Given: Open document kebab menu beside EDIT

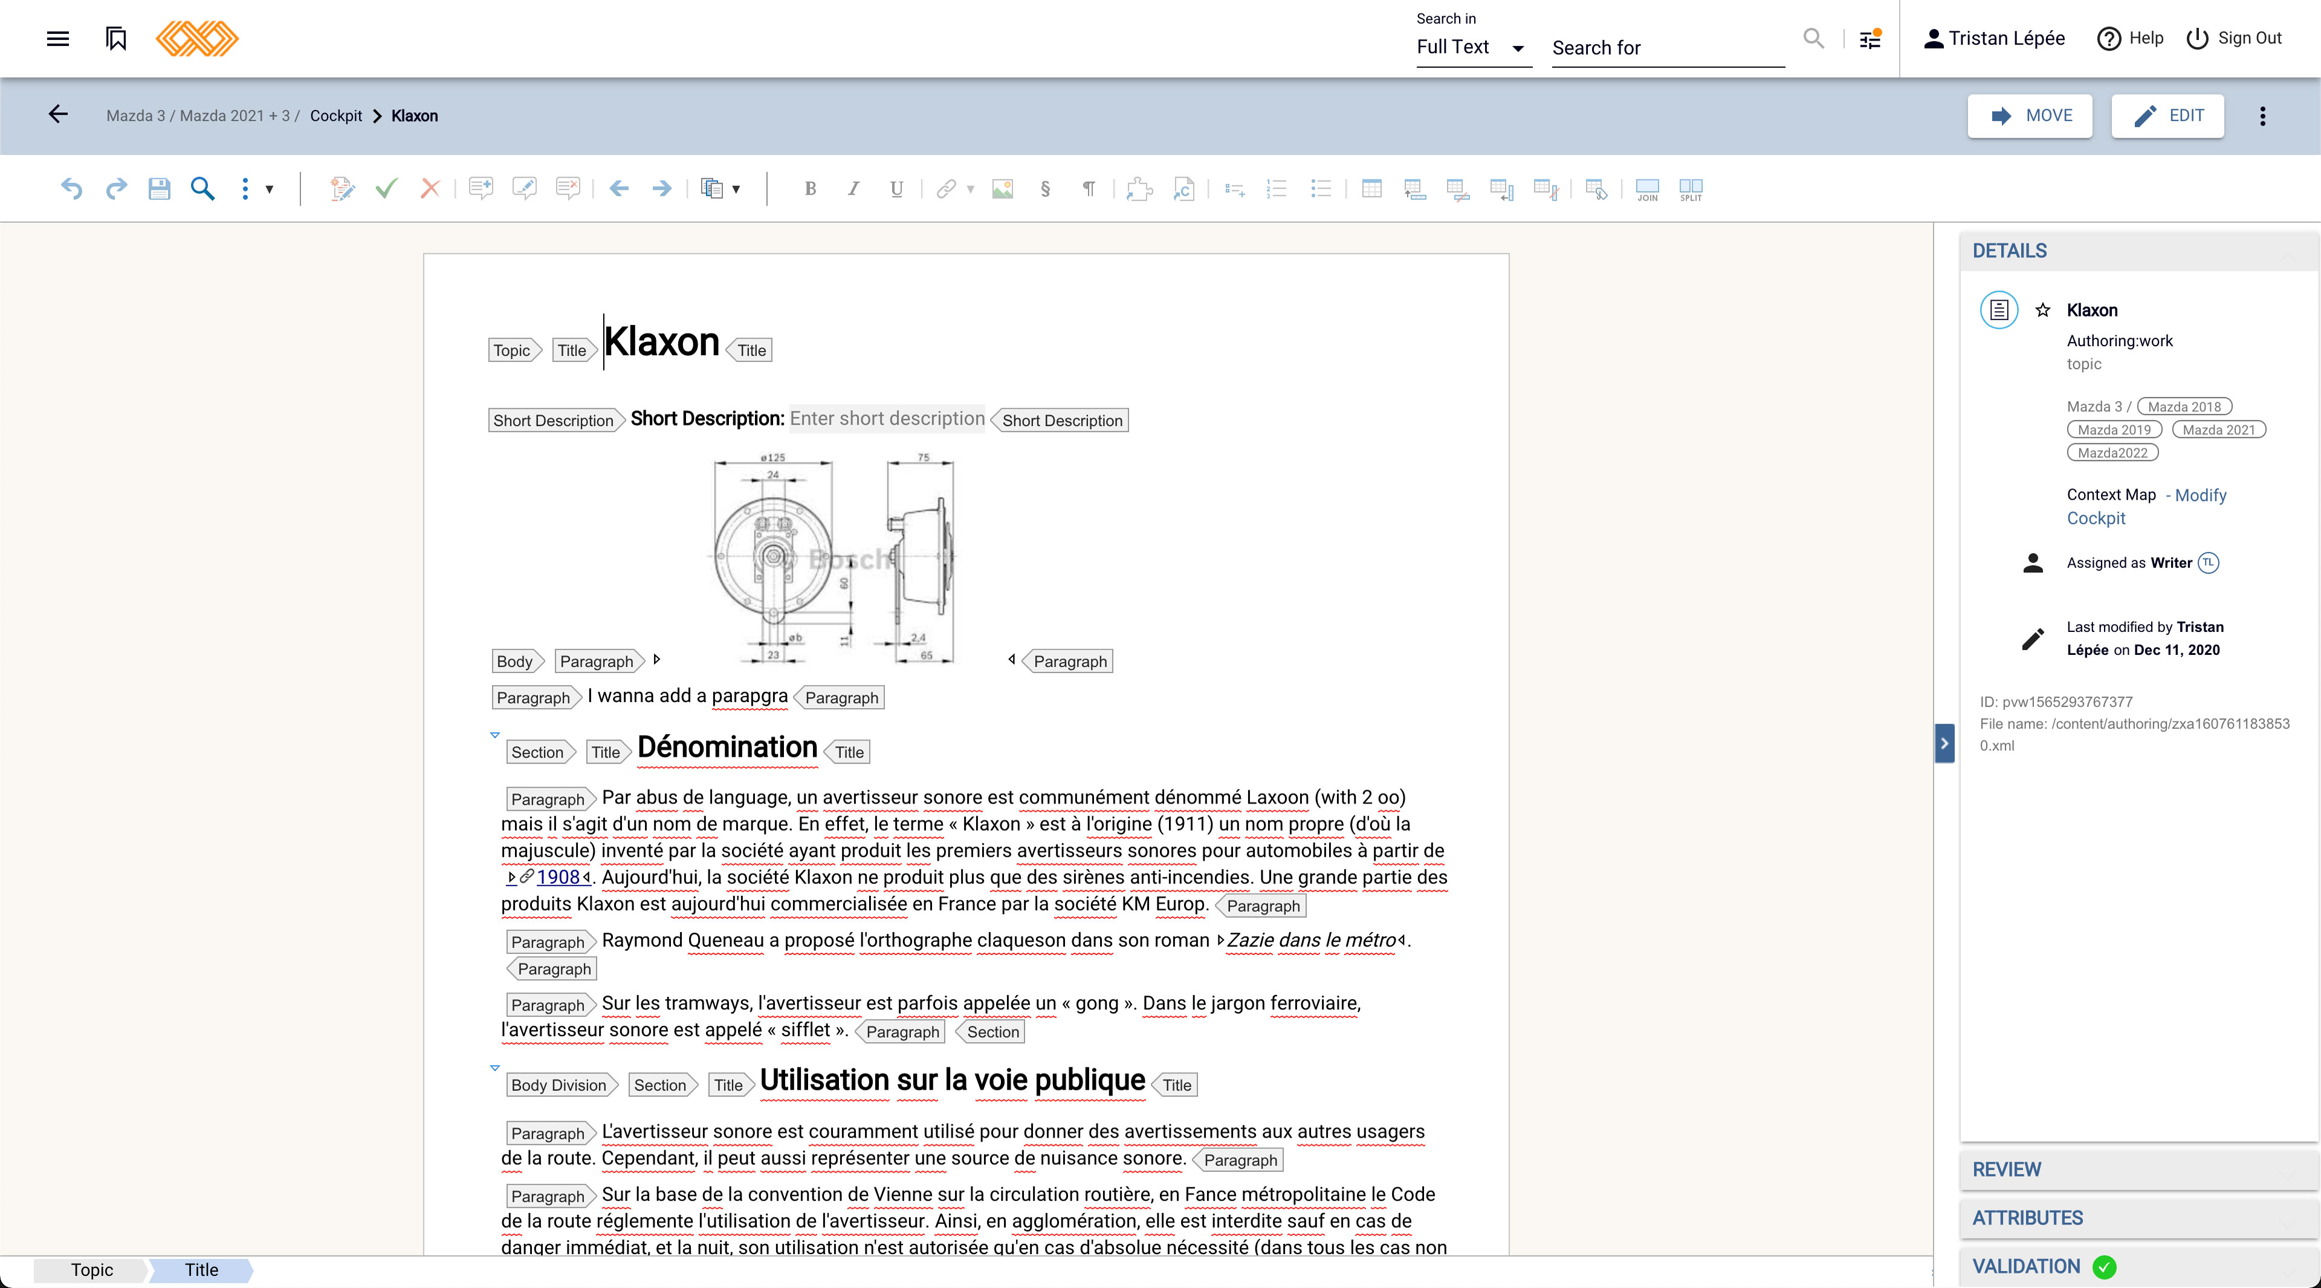Looking at the screenshot, I should pyautogui.click(x=2262, y=115).
